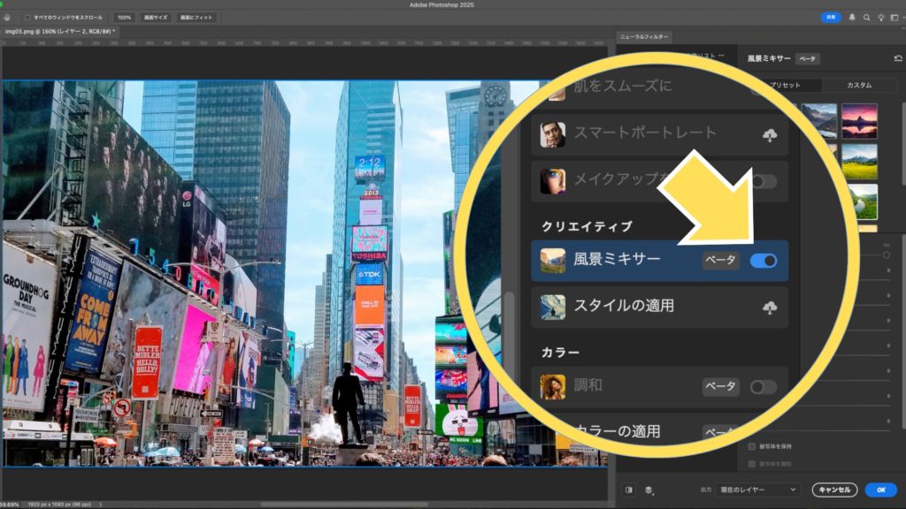This screenshot has width=906, height=509.
Task: Select the green meadow preset thumbnail
Action: tap(859, 162)
